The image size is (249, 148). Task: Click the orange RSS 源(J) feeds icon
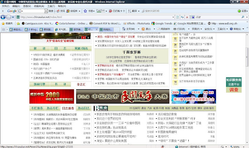[x=143, y=29]
